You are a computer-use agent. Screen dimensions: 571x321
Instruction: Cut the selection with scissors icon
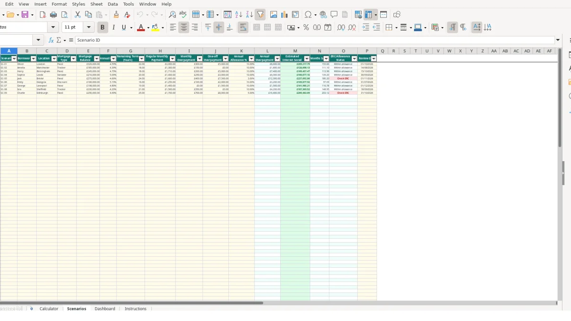pyautogui.click(x=78, y=15)
